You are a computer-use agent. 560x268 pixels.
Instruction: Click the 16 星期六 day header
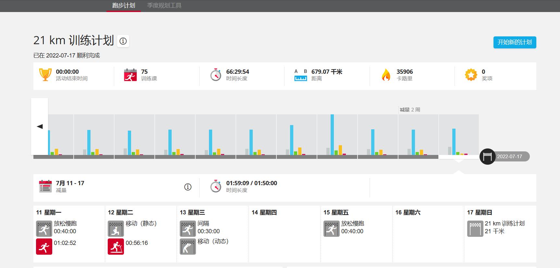(408, 212)
